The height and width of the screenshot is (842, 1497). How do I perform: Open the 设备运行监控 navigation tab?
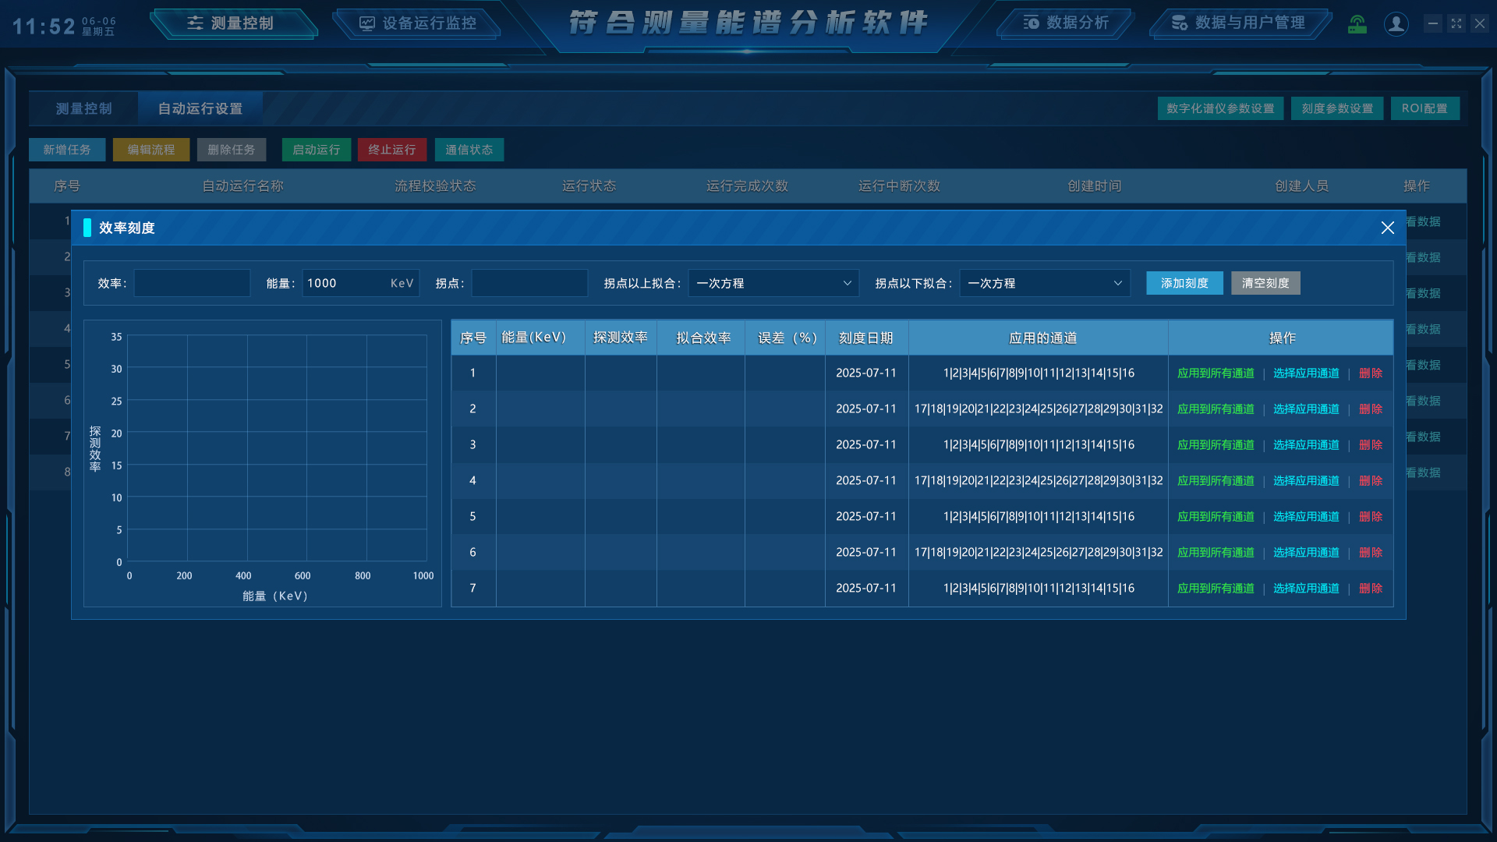[418, 23]
